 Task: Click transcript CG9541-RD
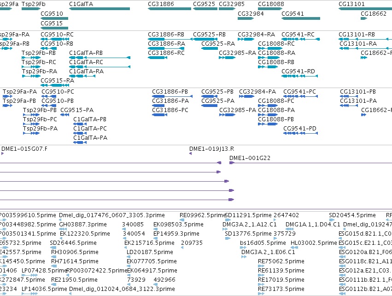[x=300, y=76]
